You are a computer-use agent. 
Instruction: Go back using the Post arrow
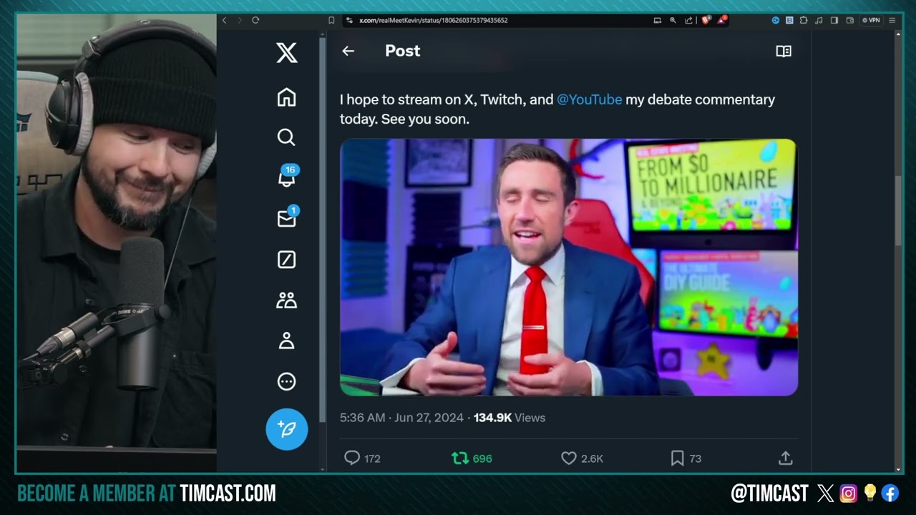348,51
